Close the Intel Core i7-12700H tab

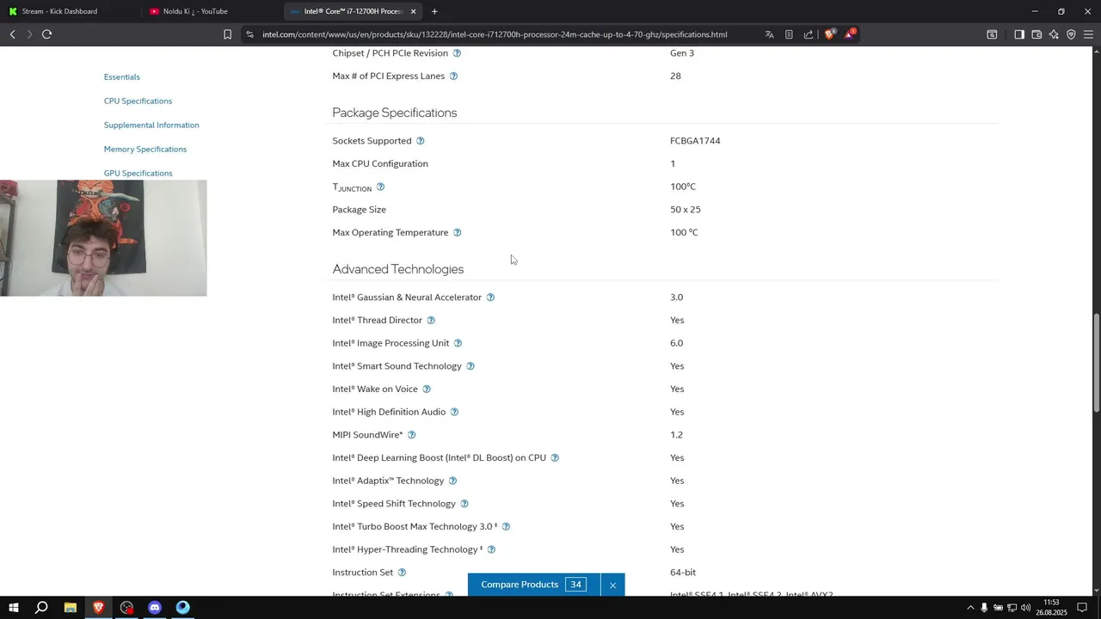tap(414, 11)
